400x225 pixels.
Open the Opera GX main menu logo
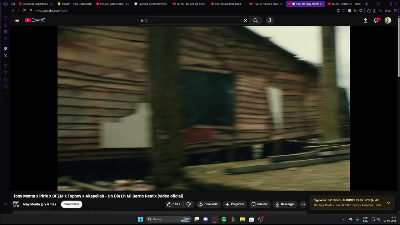pos(5,4)
